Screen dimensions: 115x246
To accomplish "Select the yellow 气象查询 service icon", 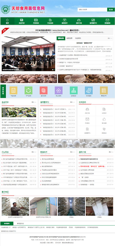I will pos(14,90).
